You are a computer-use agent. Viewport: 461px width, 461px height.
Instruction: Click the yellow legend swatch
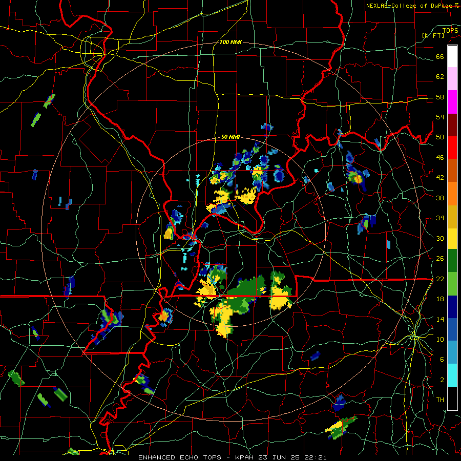click(452, 239)
